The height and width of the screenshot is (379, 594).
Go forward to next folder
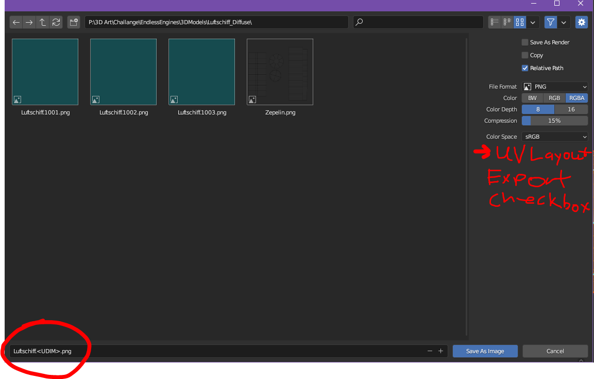pyautogui.click(x=29, y=22)
